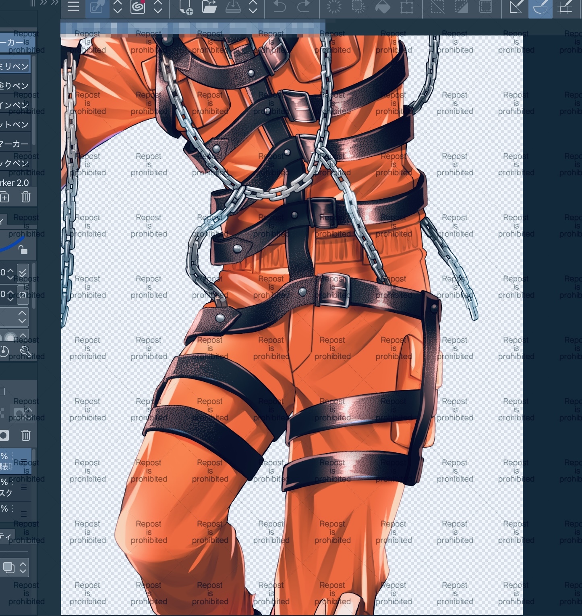Open the overlapping-squares dropdown at panel bottom
Viewport: 582px width, 616px height.
(x=14, y=567)
